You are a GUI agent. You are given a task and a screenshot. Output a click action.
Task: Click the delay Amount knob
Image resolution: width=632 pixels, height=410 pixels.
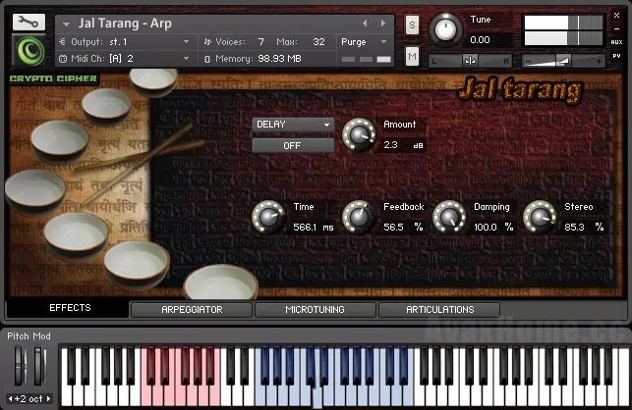coord(359,135)
